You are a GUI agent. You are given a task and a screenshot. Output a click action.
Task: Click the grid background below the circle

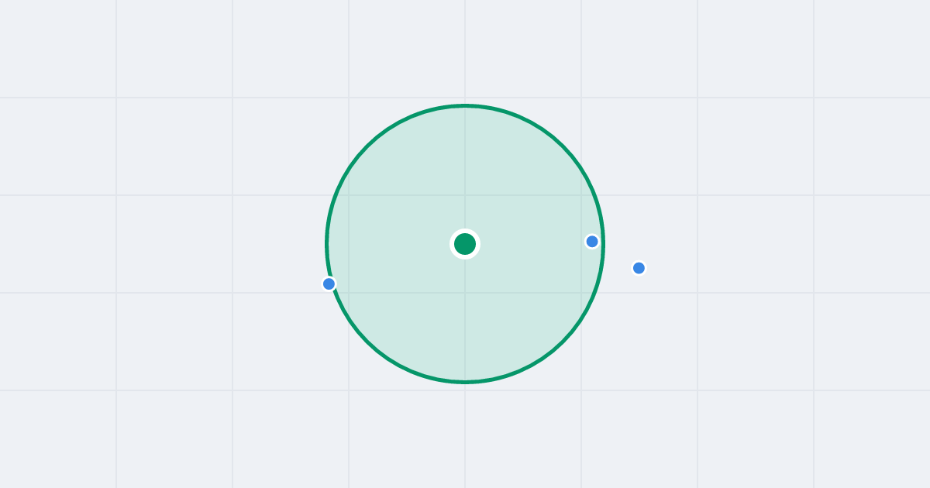[x=465, y=434]
